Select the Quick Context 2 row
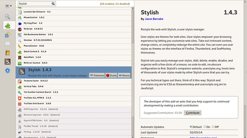The width and height of the screenshot is (247, 138). pyautogui.click(x=74, y=52)
